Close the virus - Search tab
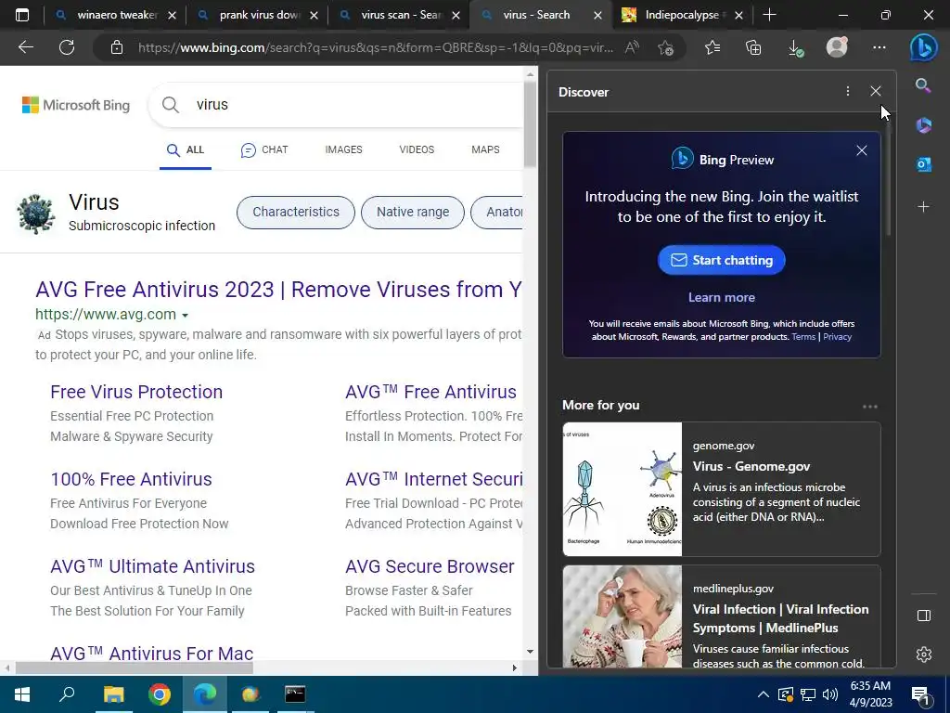Viewport: 950px width, 713px height. tap(597, 15)
